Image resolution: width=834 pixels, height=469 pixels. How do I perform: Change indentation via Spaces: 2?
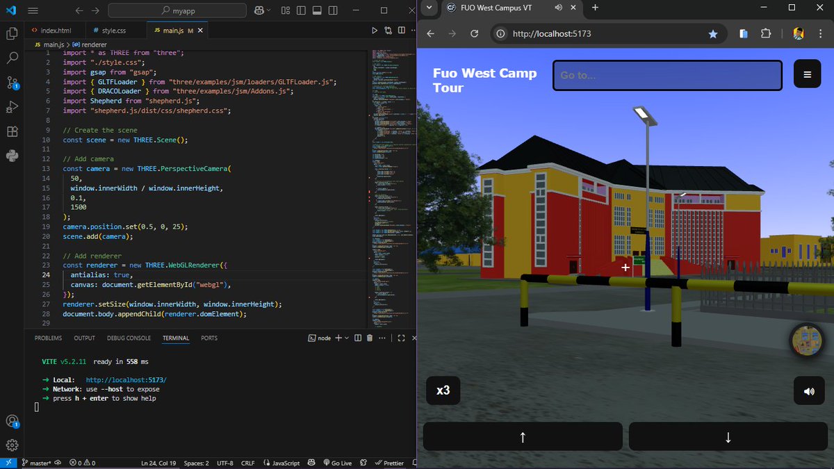click(x=197, y=463)
